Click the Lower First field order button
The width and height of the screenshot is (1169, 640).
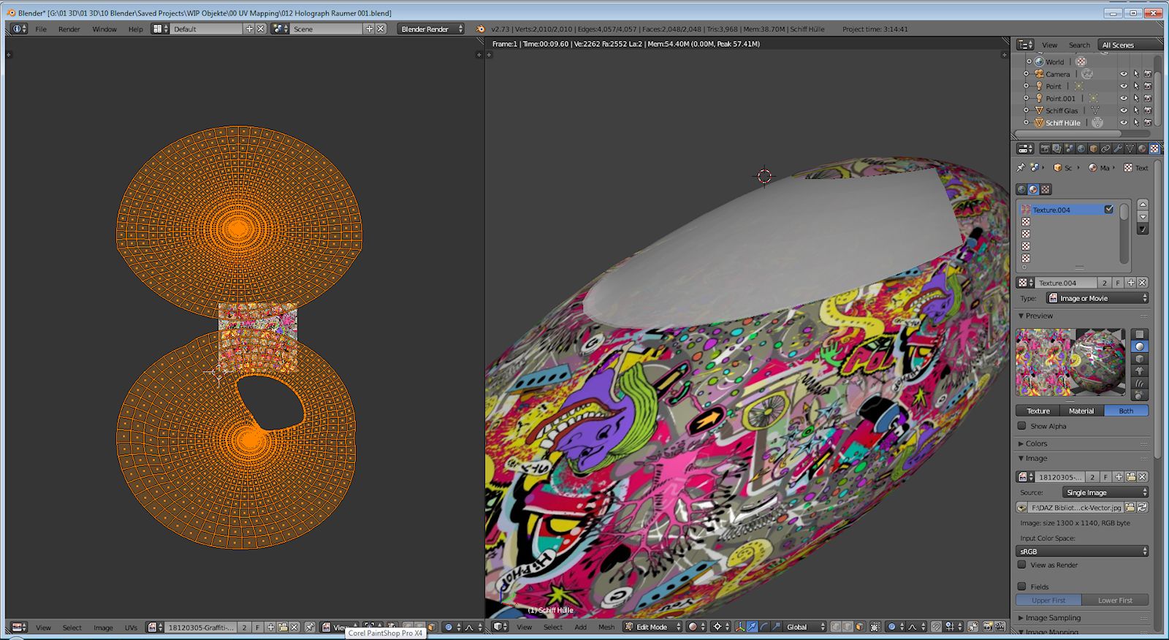point(1115,600)
